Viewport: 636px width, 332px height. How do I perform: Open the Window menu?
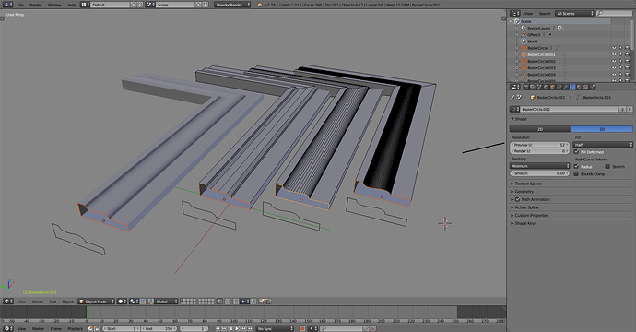pyautogui.click(x=54, y=5)
